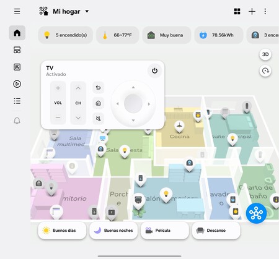Switch map to 3D view

(265, 54)
